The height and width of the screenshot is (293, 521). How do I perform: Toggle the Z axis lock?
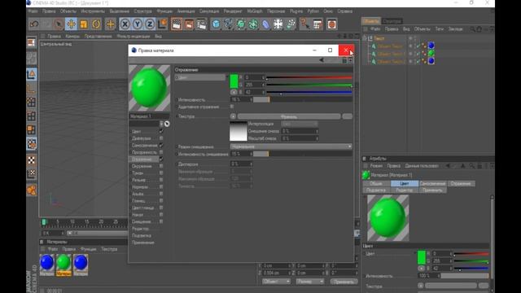pyautogui.click(x=150, y=24)
